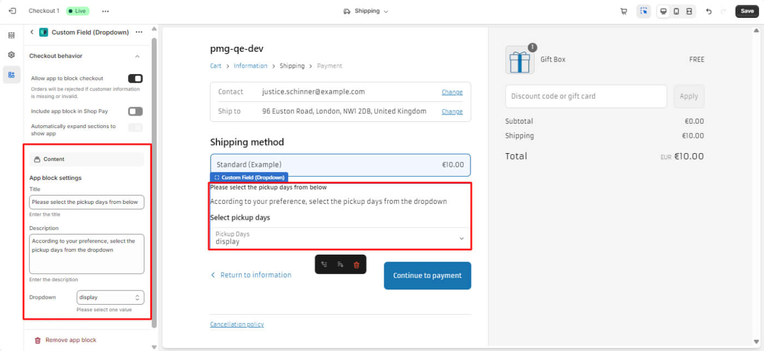
Task: Click Remove app block
Action: (70, 340)
